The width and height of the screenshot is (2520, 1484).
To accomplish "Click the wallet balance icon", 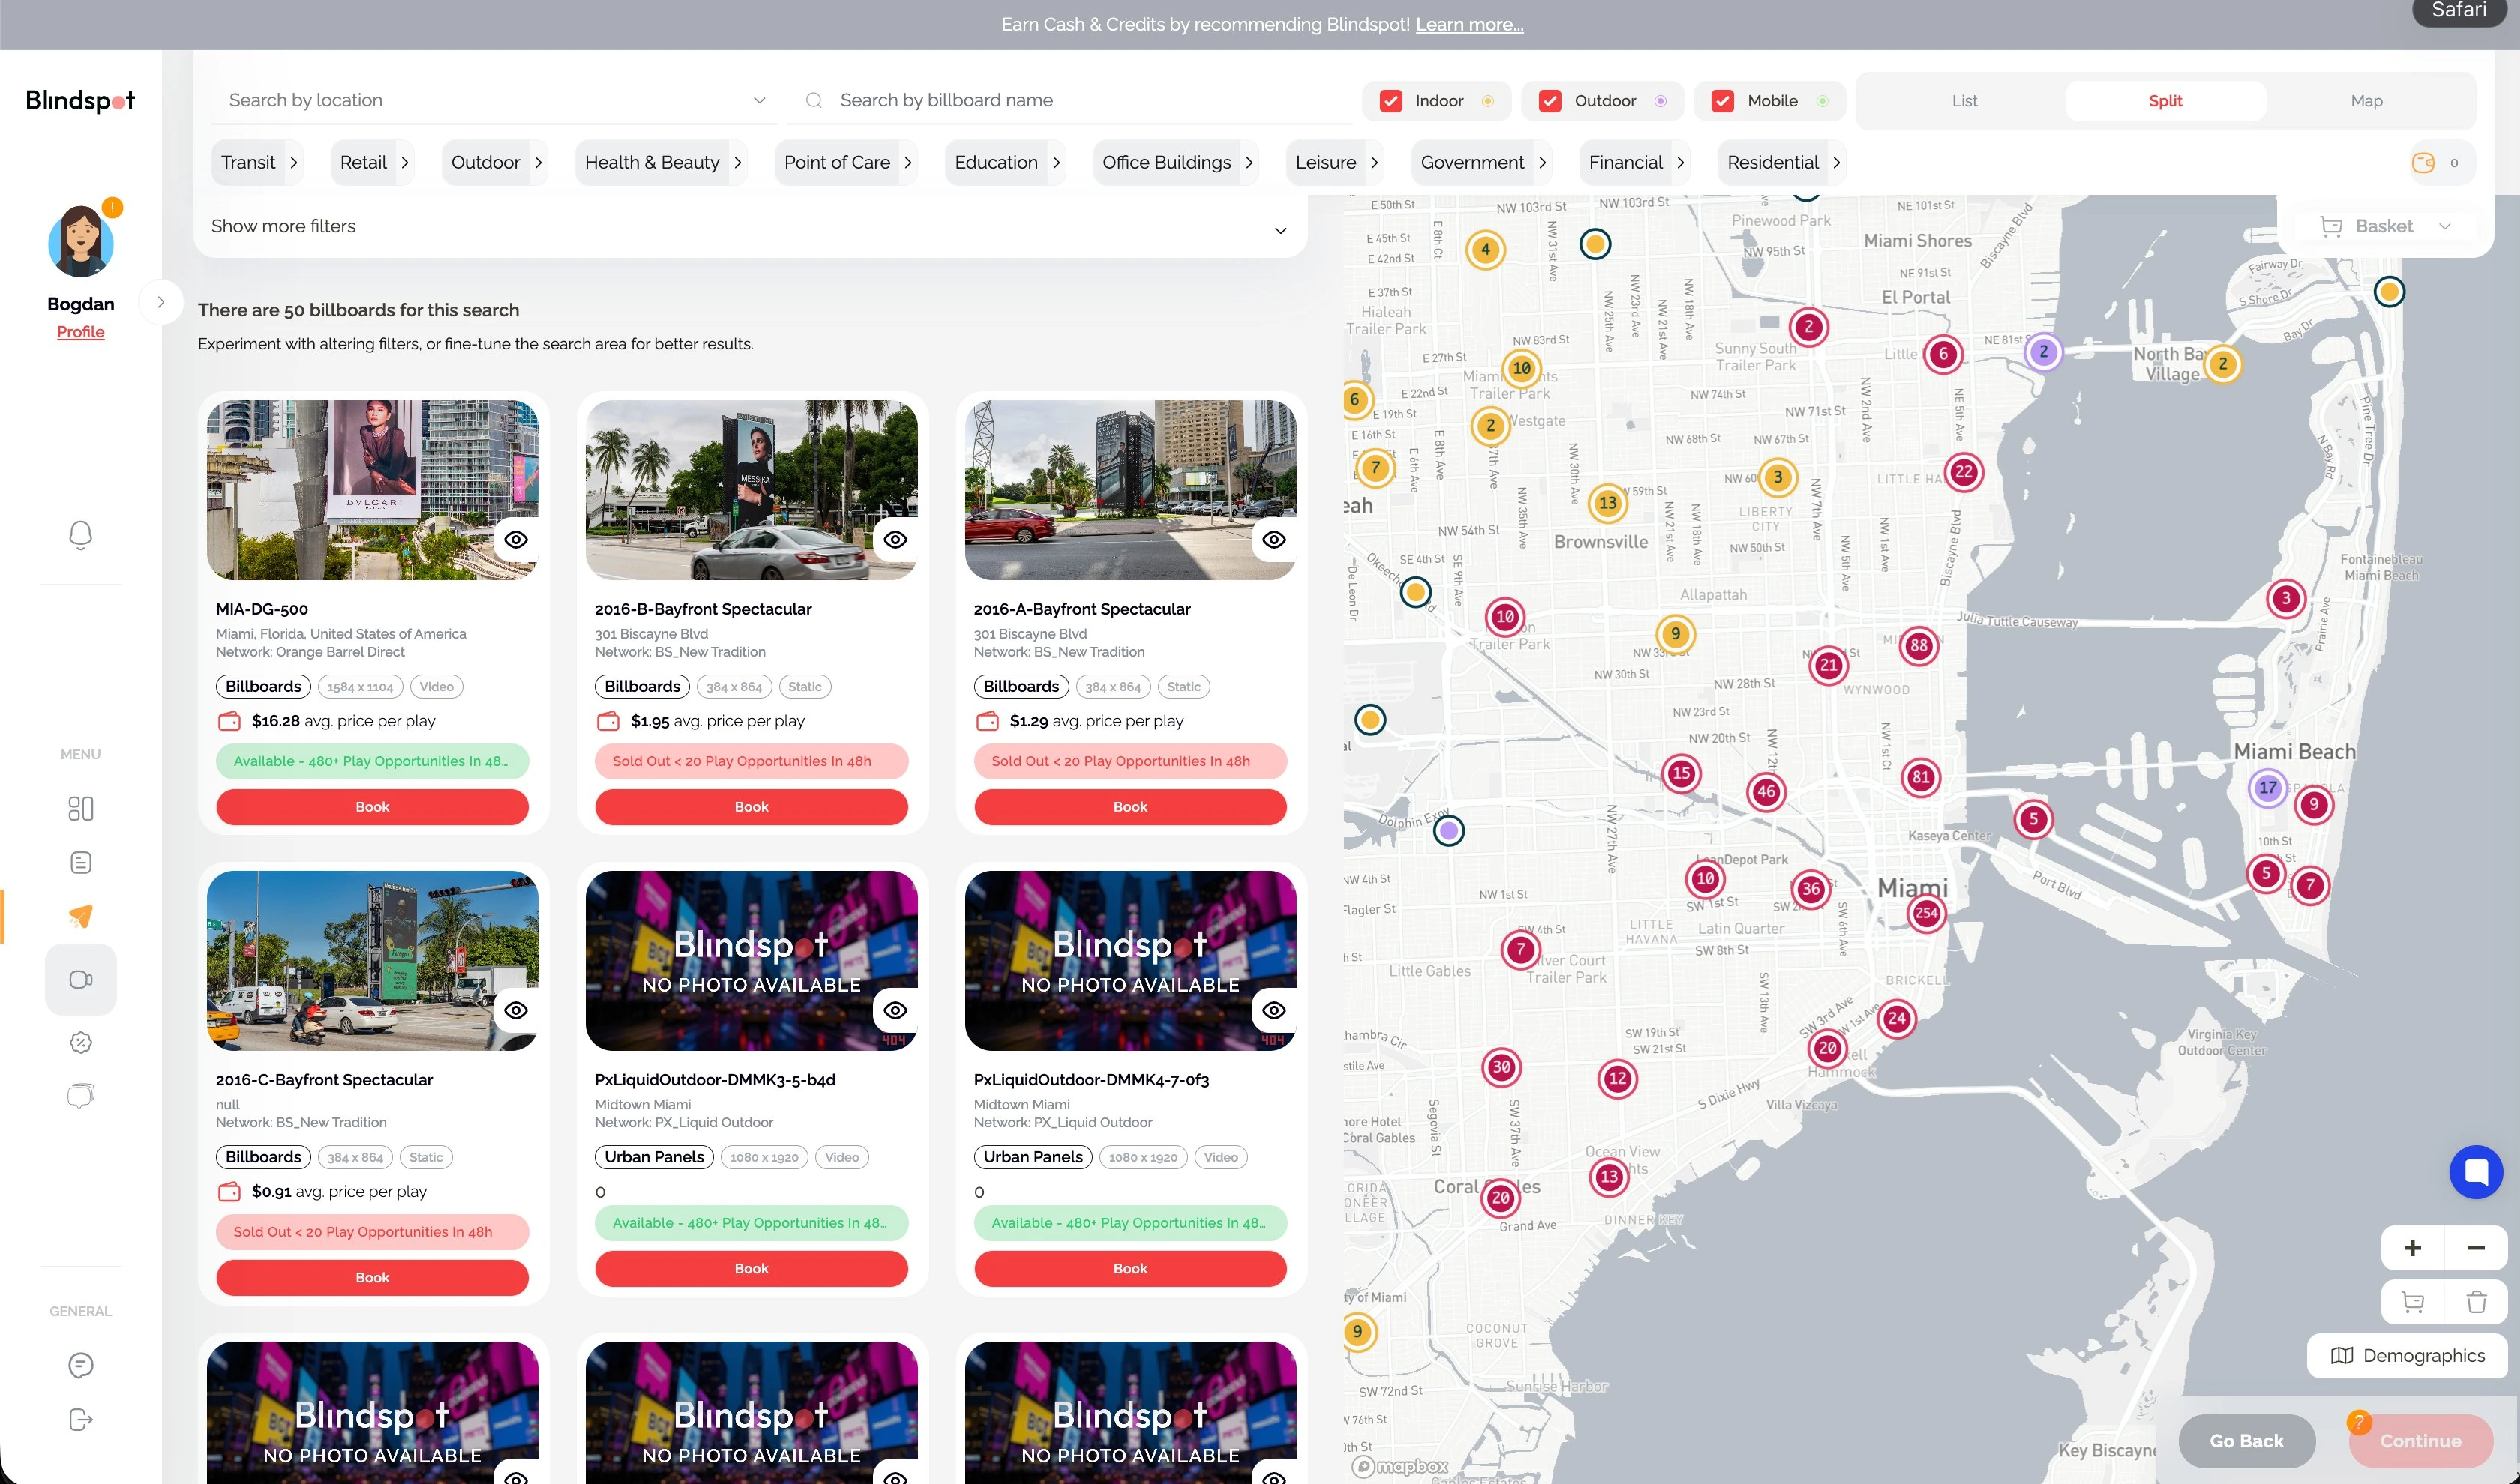I will (x=2423, y=163).
